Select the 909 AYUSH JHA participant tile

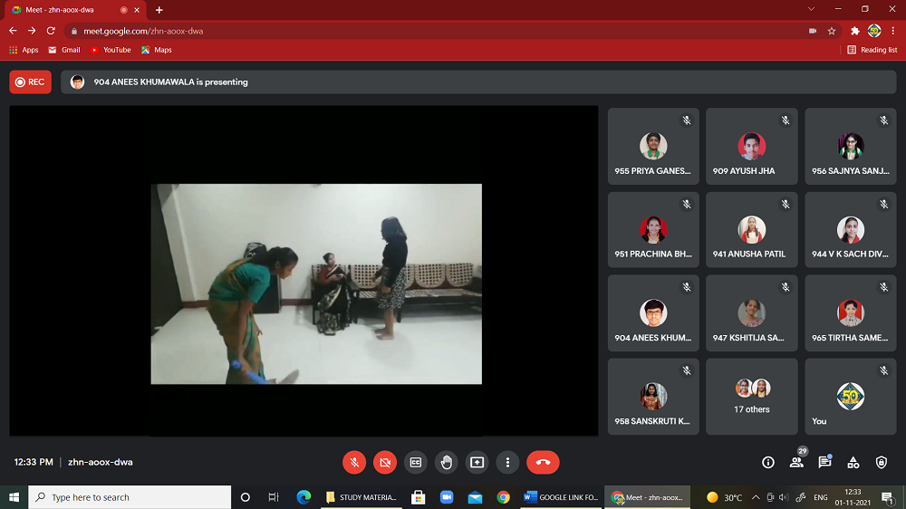tap(752, 147)
